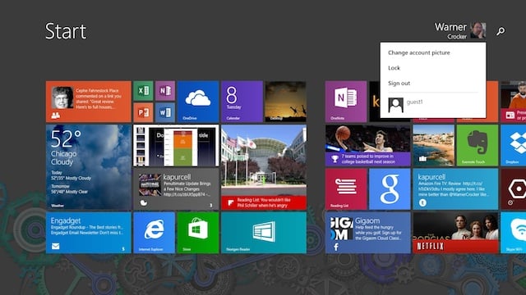Launch Internet Explorer tile

[x=154, y=233]
